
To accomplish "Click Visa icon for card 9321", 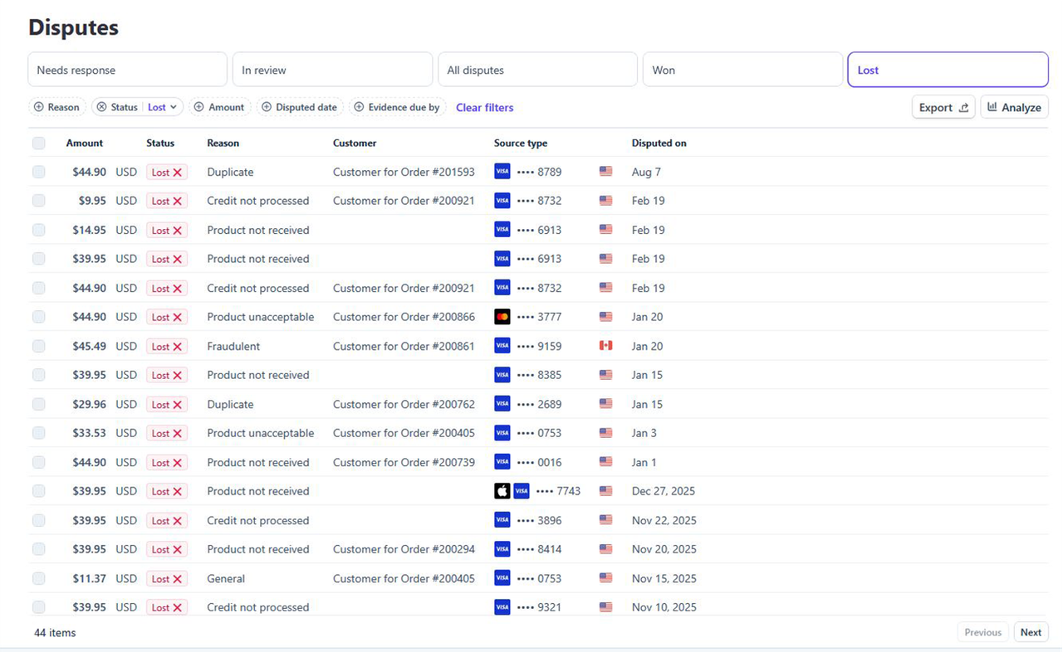I will click(502, 607).
